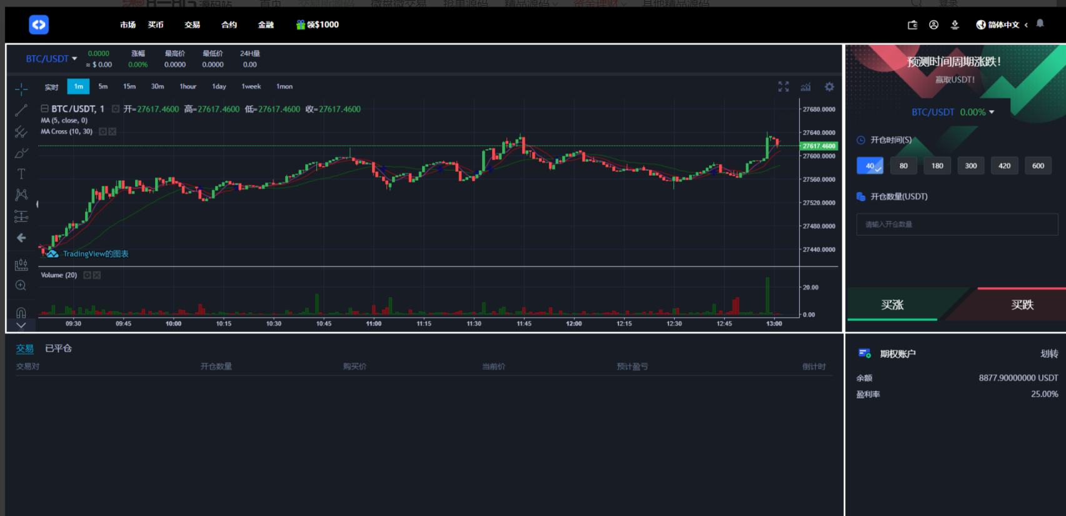Screen dimensions: 1066x516
Task: Select the text annotation tool
Action: 21,174
